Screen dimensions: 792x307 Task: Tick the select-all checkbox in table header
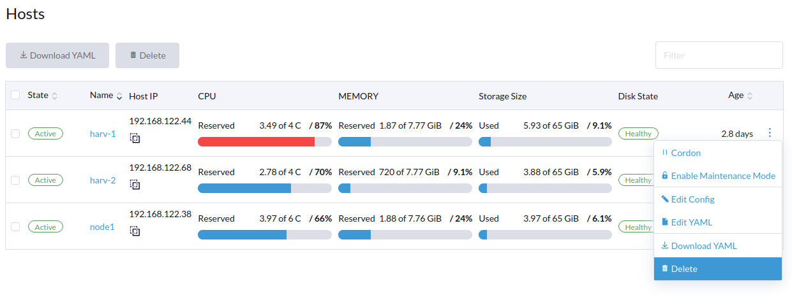(x=15, y=96)
